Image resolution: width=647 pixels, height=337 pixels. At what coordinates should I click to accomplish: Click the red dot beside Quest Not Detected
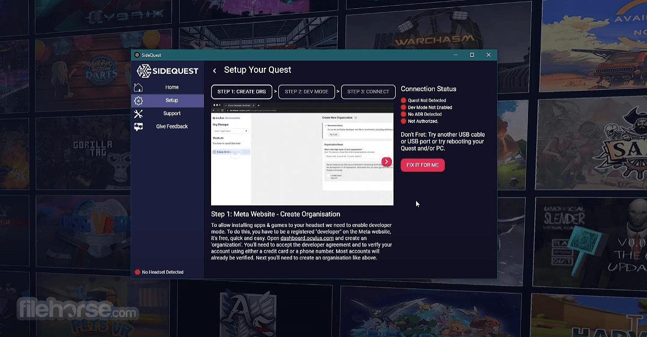403,100
